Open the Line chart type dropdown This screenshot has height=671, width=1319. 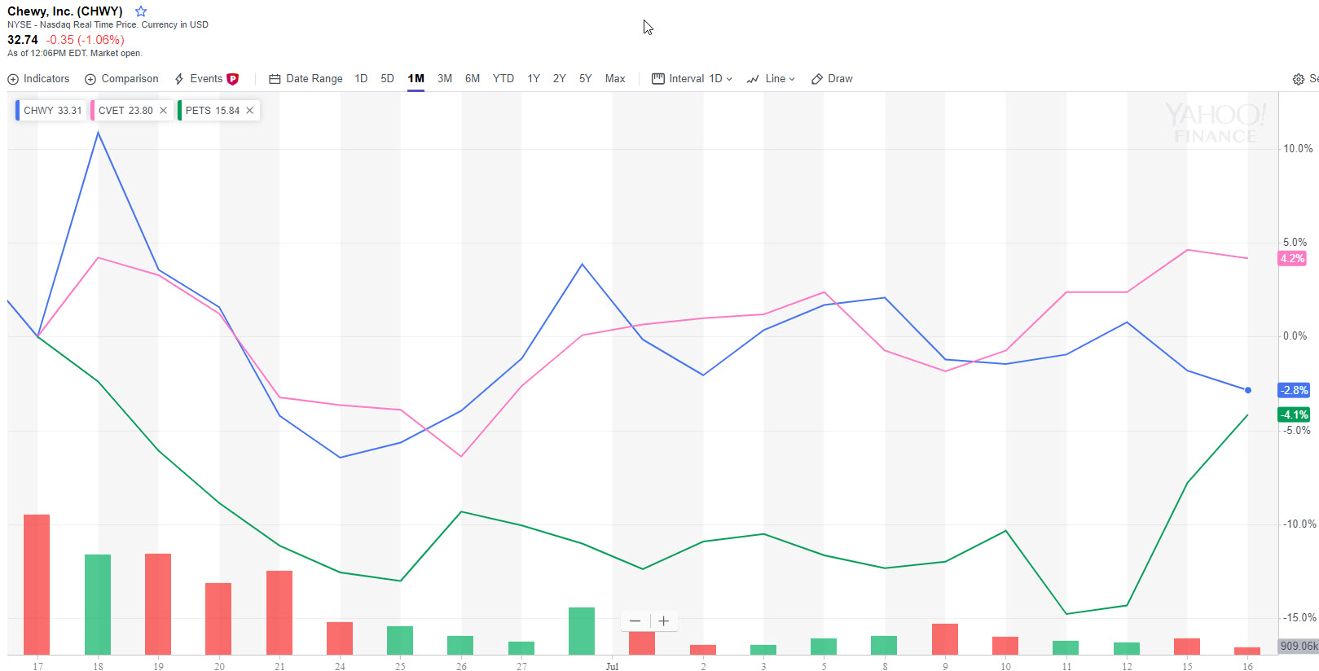click(771, 79)
